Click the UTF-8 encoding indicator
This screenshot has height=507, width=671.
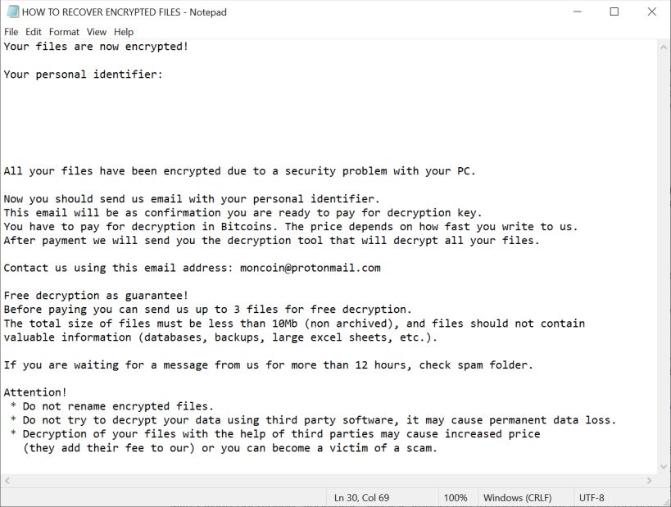click(592, 497)
